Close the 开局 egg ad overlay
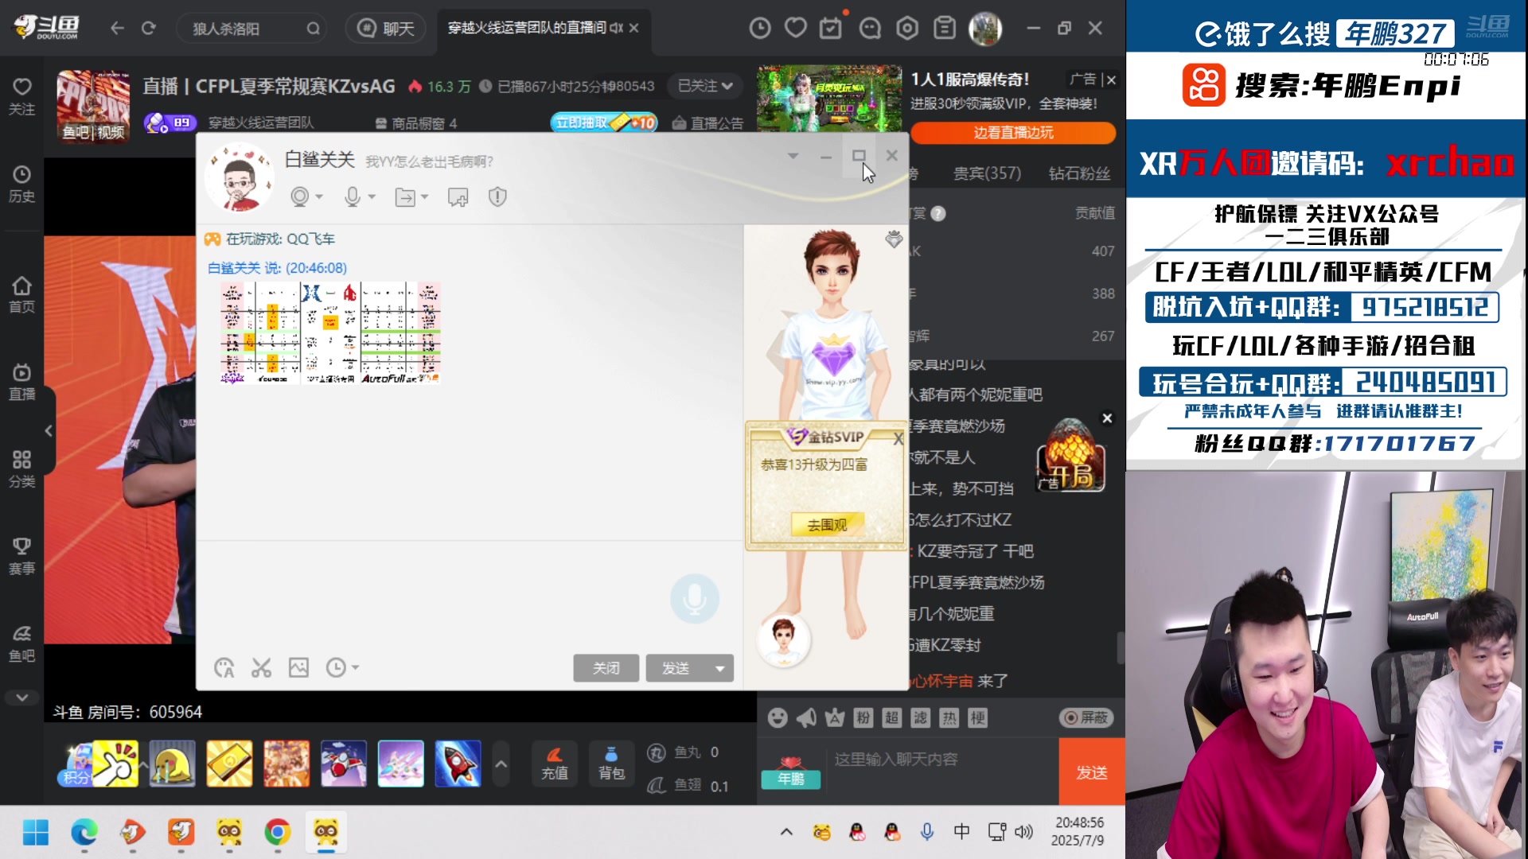 click(1107, 418)
